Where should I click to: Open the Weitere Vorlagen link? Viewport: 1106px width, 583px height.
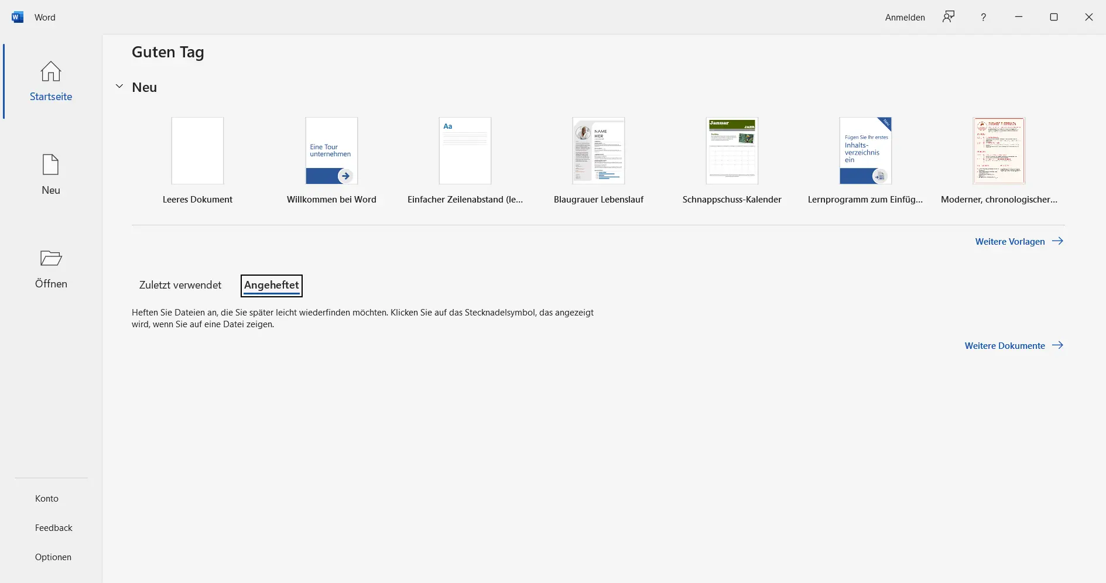[x=1009, y=241]
